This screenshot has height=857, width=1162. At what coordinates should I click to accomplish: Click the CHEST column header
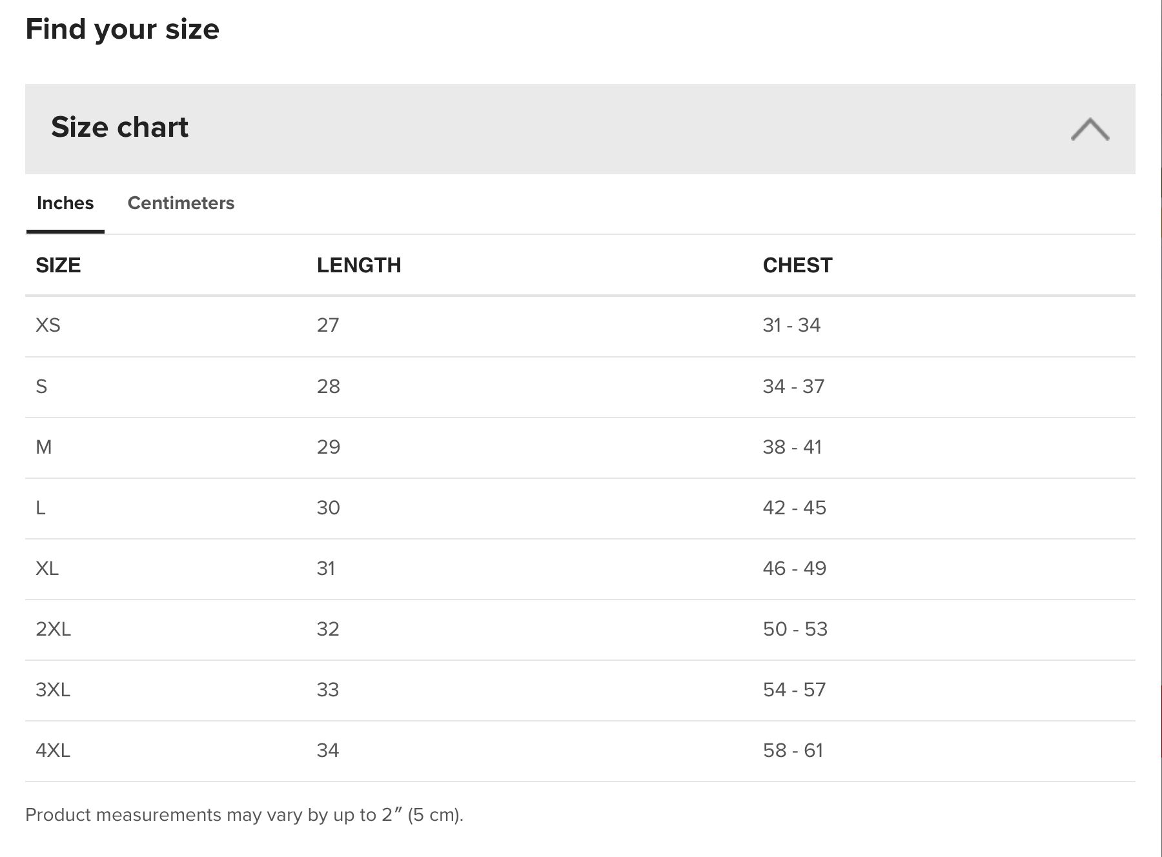[x=797, y=265]
